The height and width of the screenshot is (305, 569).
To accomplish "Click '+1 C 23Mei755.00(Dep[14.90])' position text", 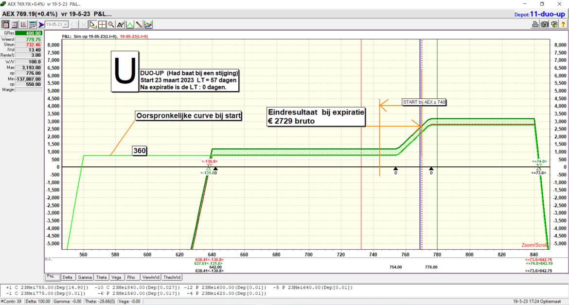I will tap(47, 288).
